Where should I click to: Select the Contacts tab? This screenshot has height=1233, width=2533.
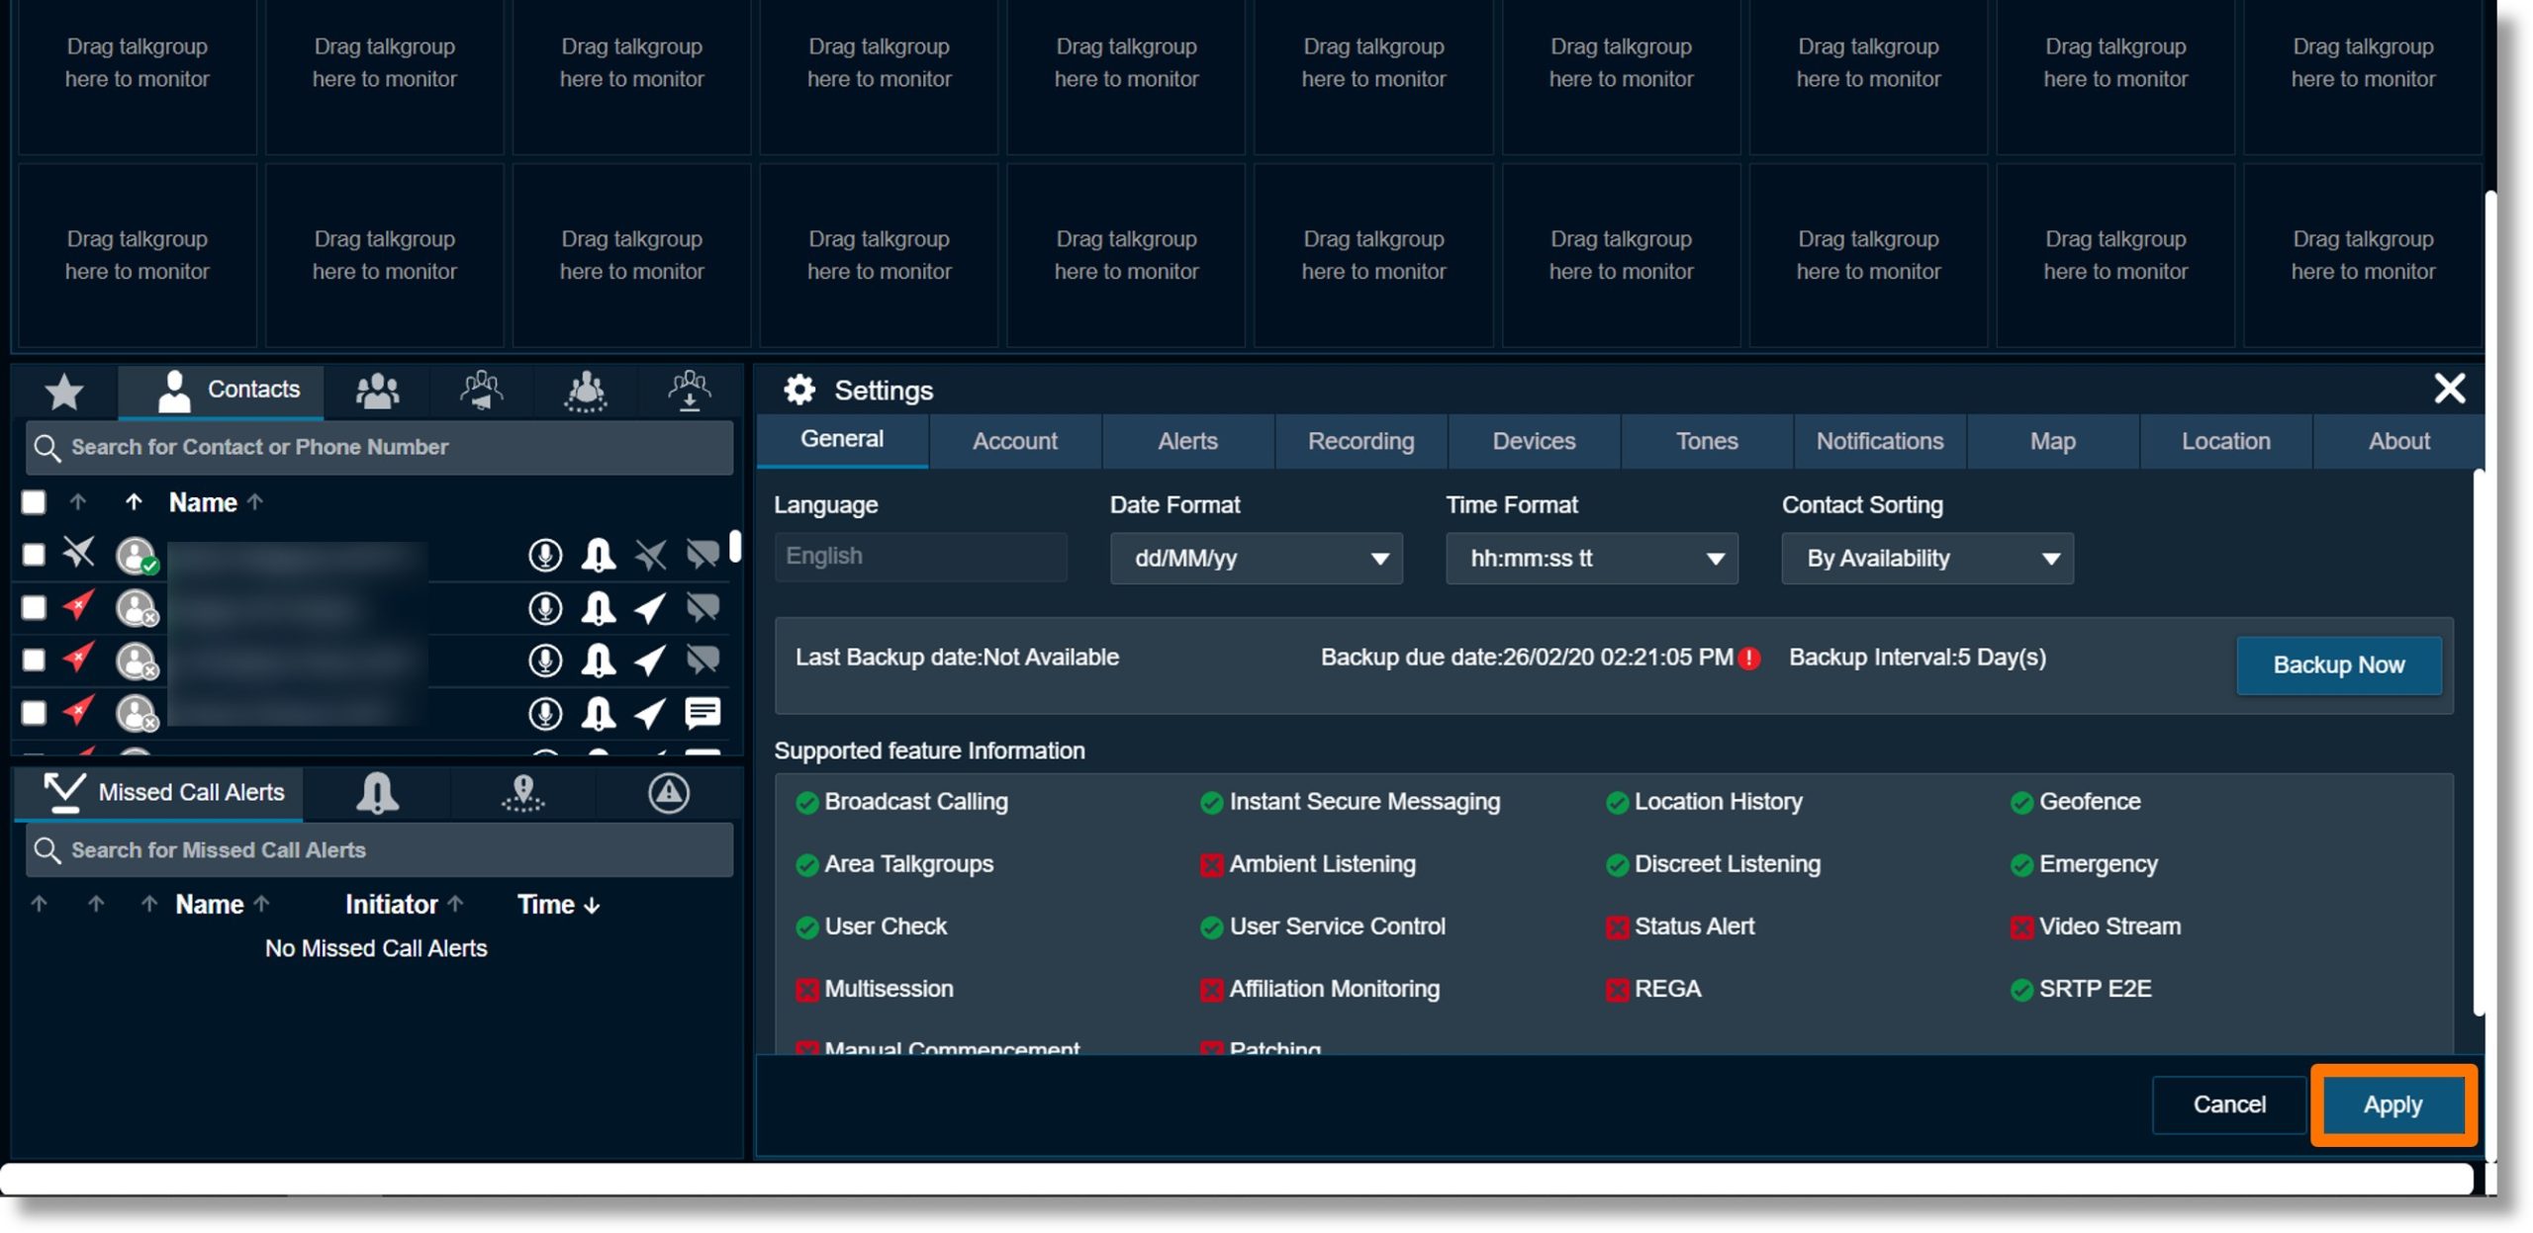pyautogui.click(x=223, y=392)
